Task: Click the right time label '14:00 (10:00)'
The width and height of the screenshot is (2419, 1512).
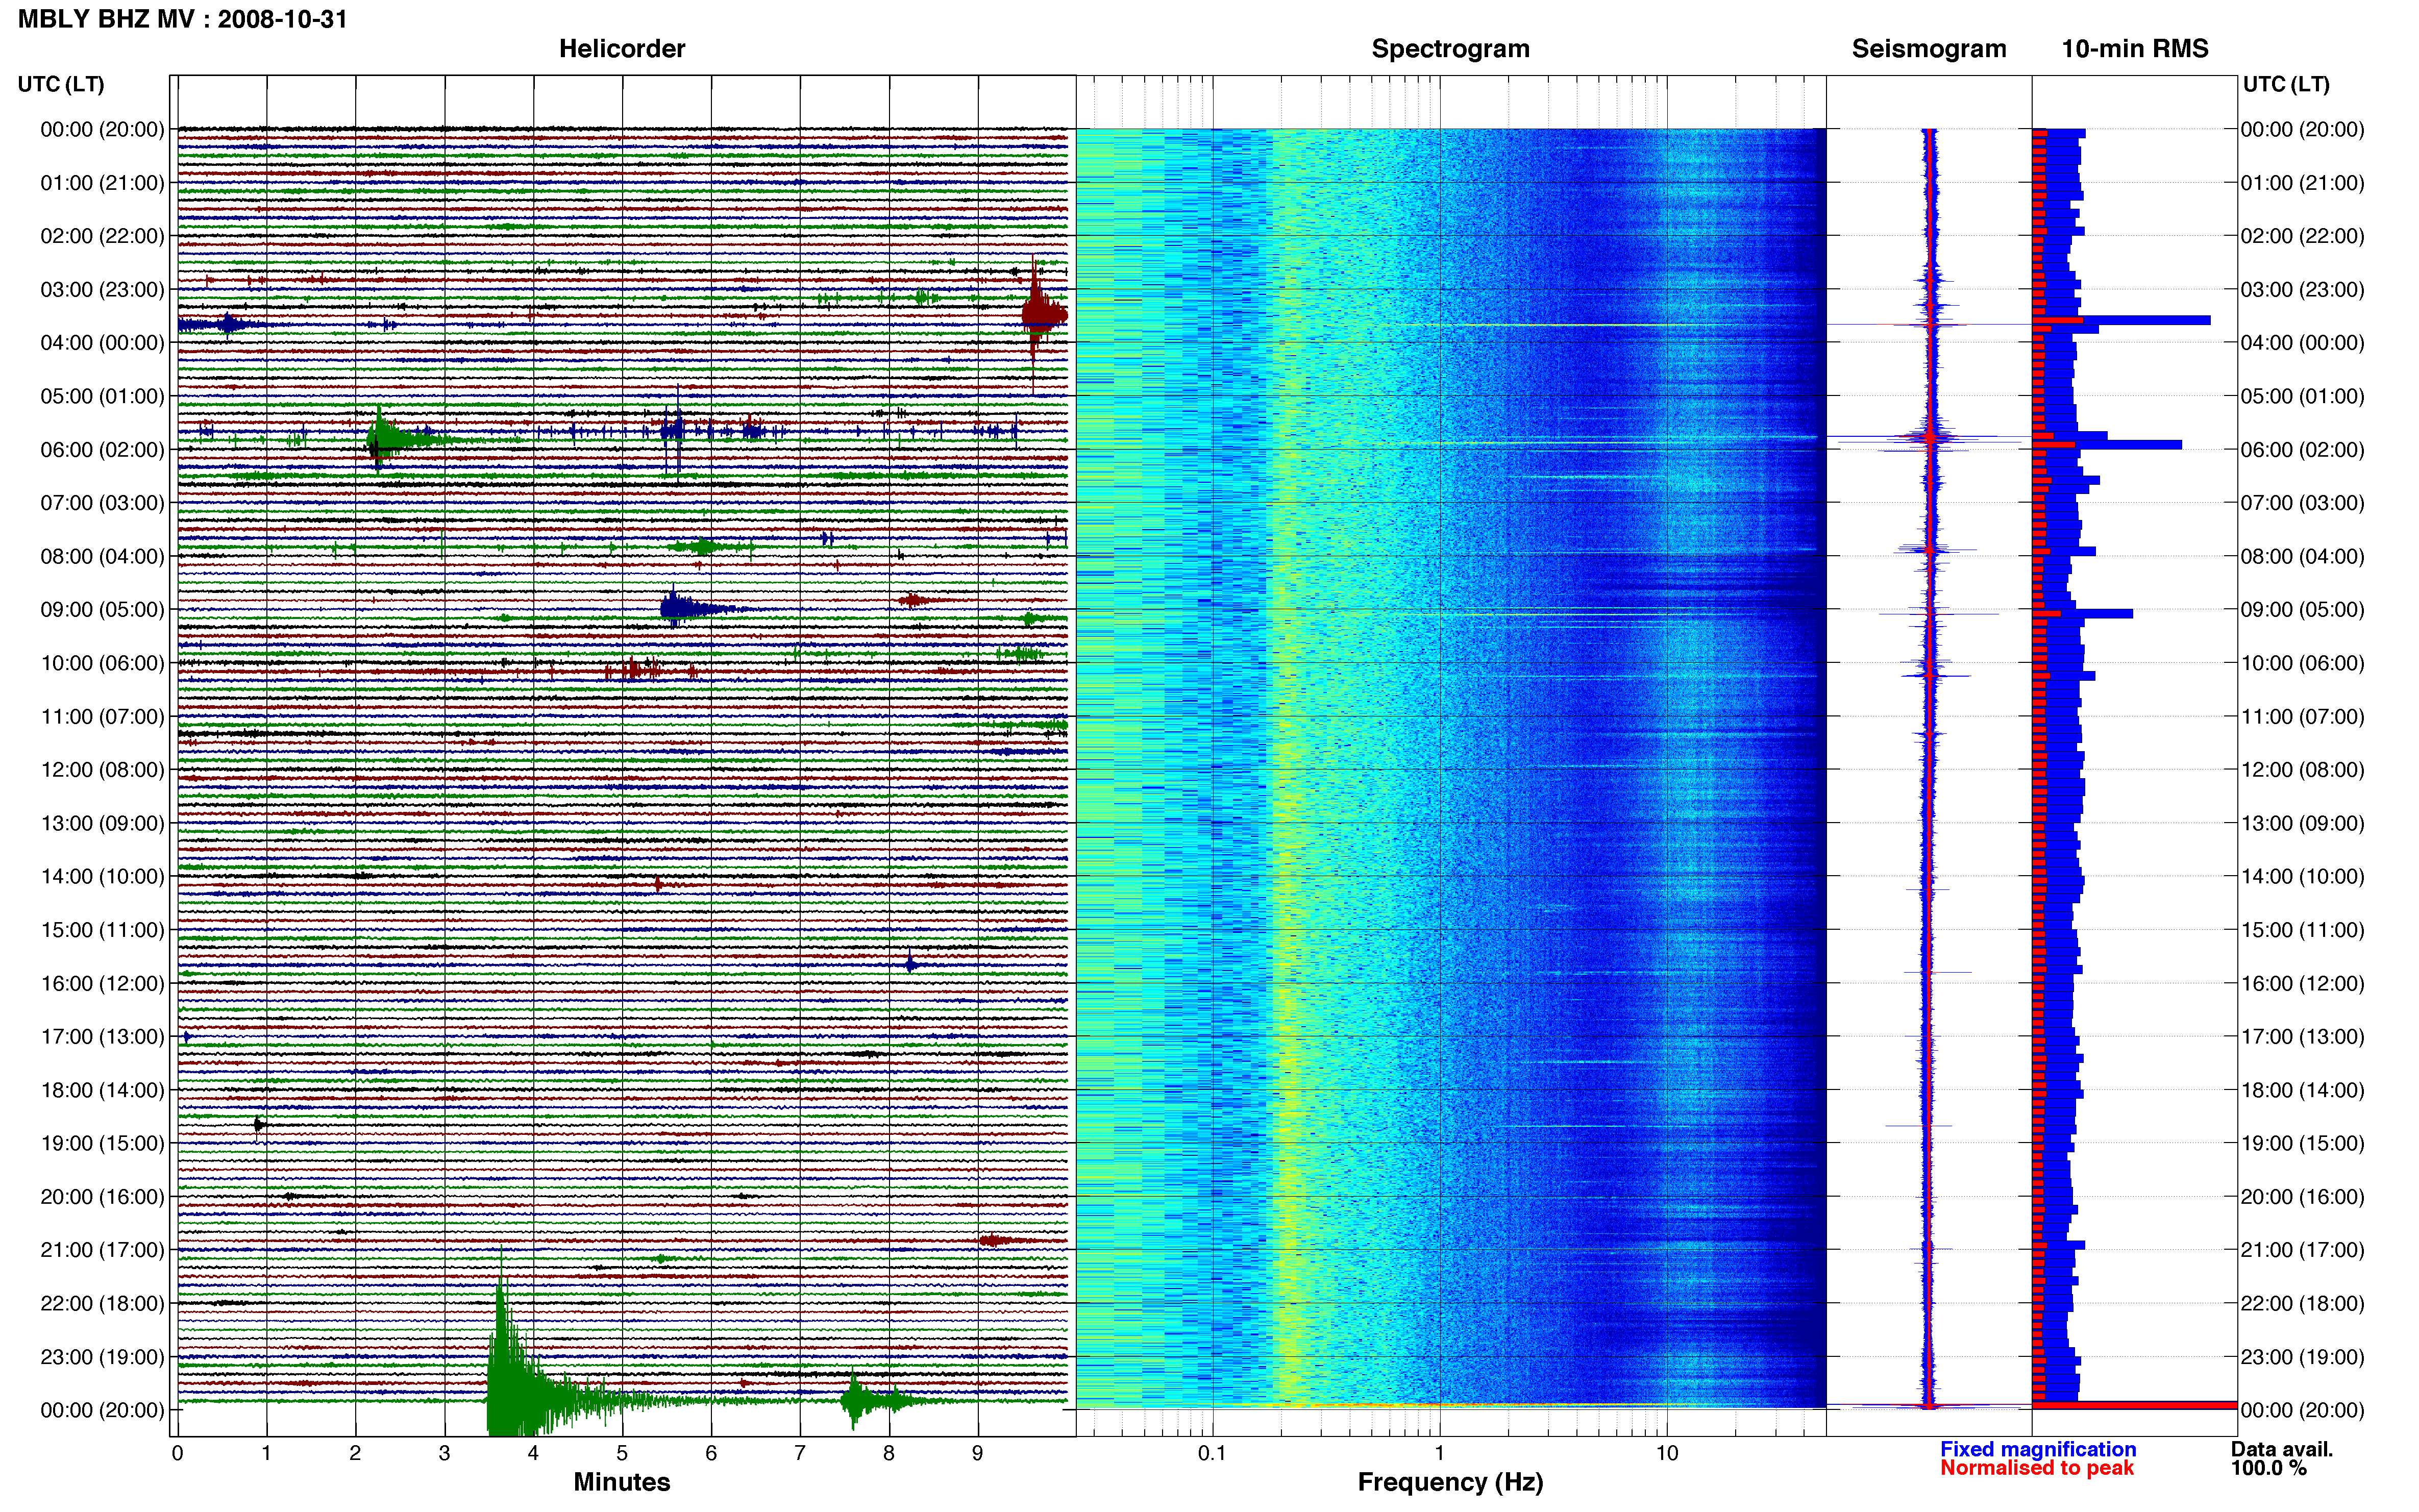Action: [x=2302, y=876]
